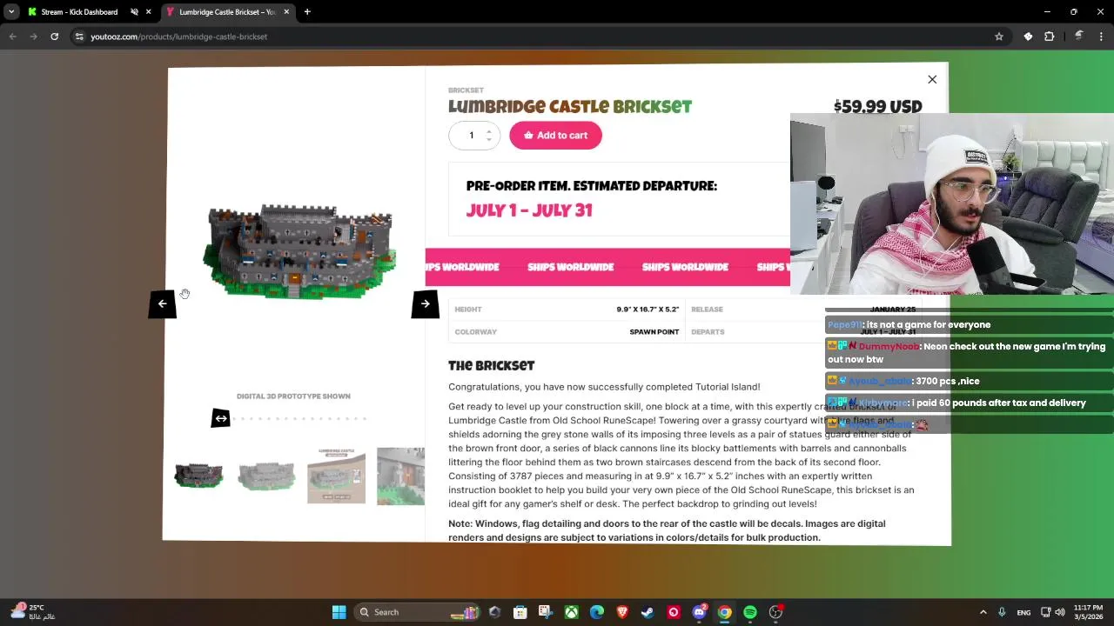Screen dimensions: 1114x626
Task: Open Brave browser from taskbar
Action: coord(622,612)
